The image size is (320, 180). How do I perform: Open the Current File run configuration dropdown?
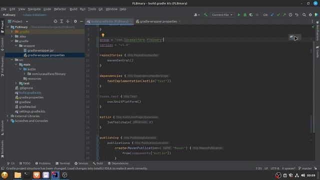pyautogui.click(x=222, y=14)
